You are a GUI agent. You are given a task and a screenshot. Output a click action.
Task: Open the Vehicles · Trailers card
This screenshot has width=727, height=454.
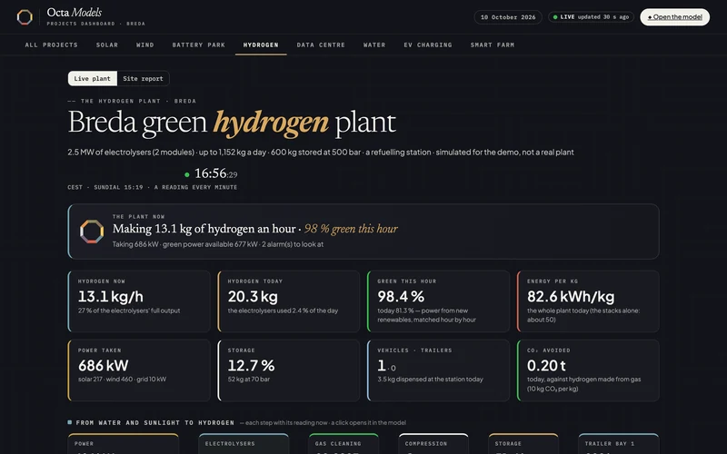438,370
